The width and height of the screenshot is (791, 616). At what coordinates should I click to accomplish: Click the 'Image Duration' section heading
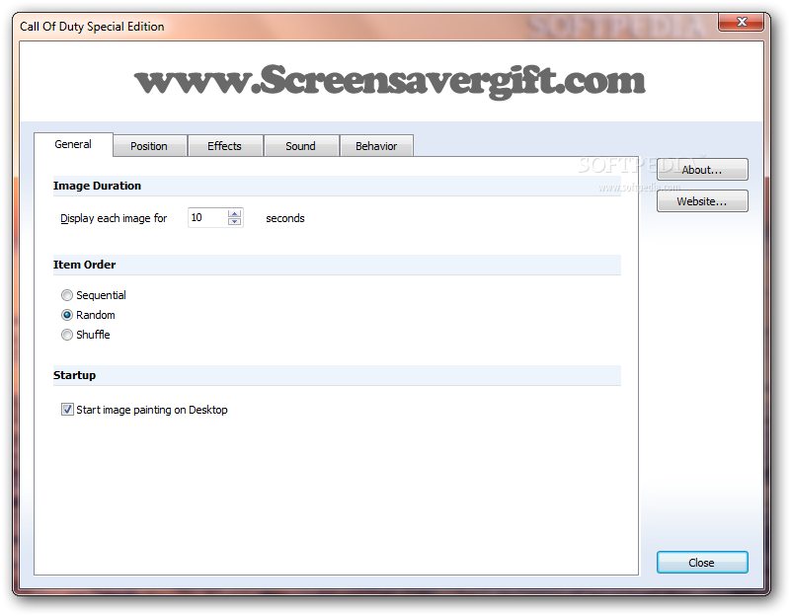[x=98, y=186]
